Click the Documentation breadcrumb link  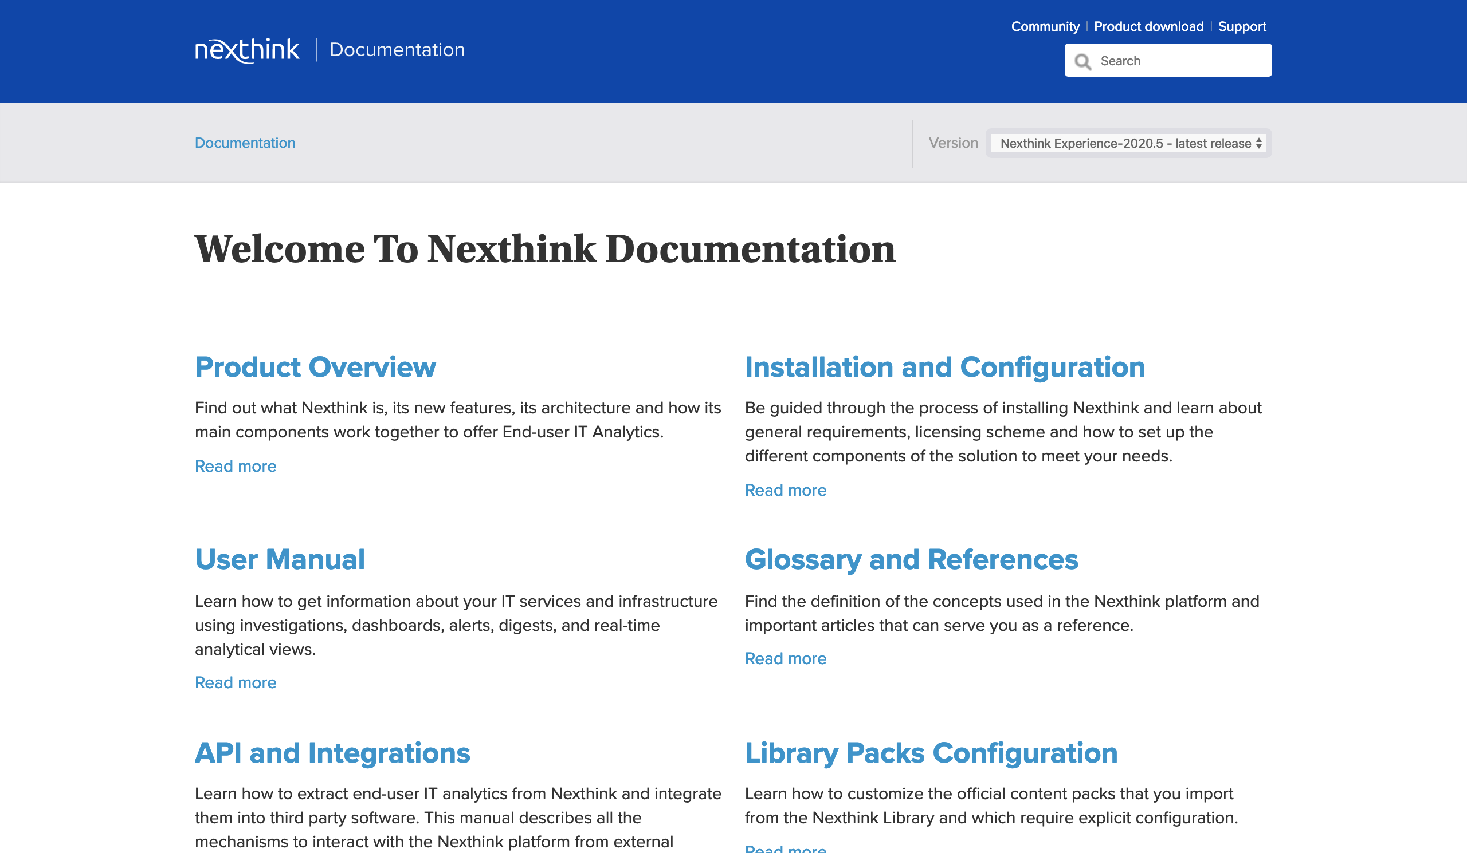point(245,143)
